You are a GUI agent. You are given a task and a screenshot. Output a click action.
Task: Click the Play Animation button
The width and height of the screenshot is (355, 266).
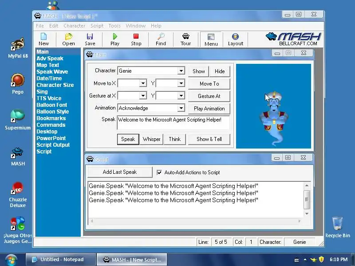point(209,109)
